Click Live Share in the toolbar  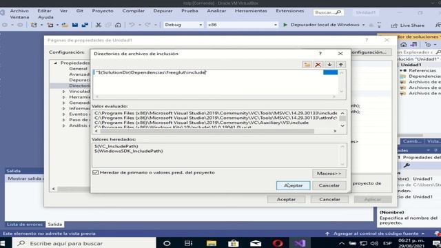click(407, 25)
